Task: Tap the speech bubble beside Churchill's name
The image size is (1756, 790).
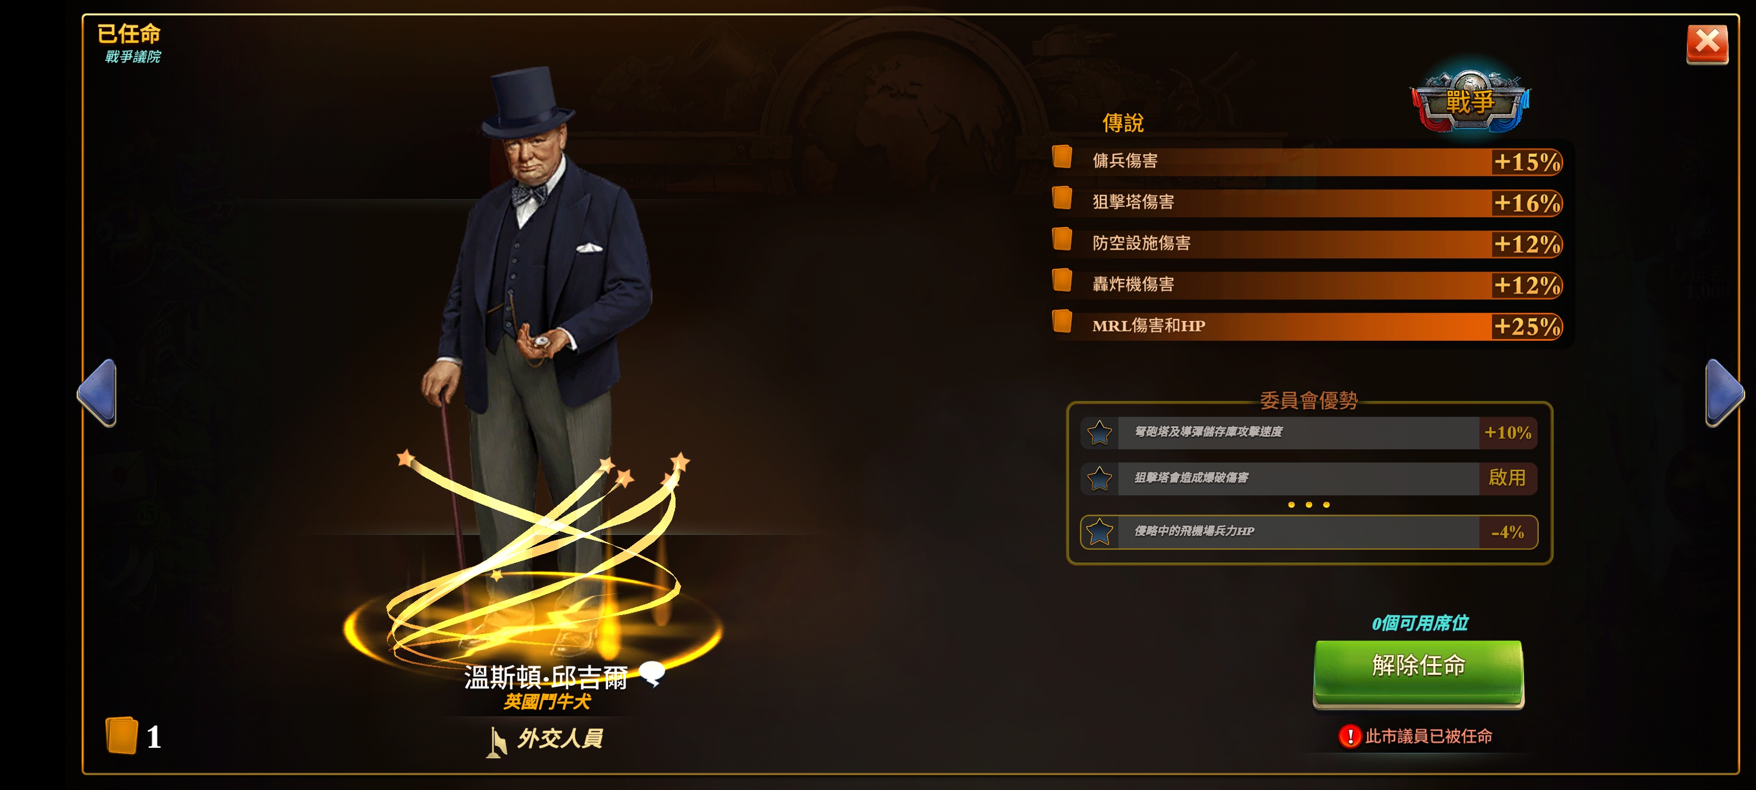Action: [652, 674]
